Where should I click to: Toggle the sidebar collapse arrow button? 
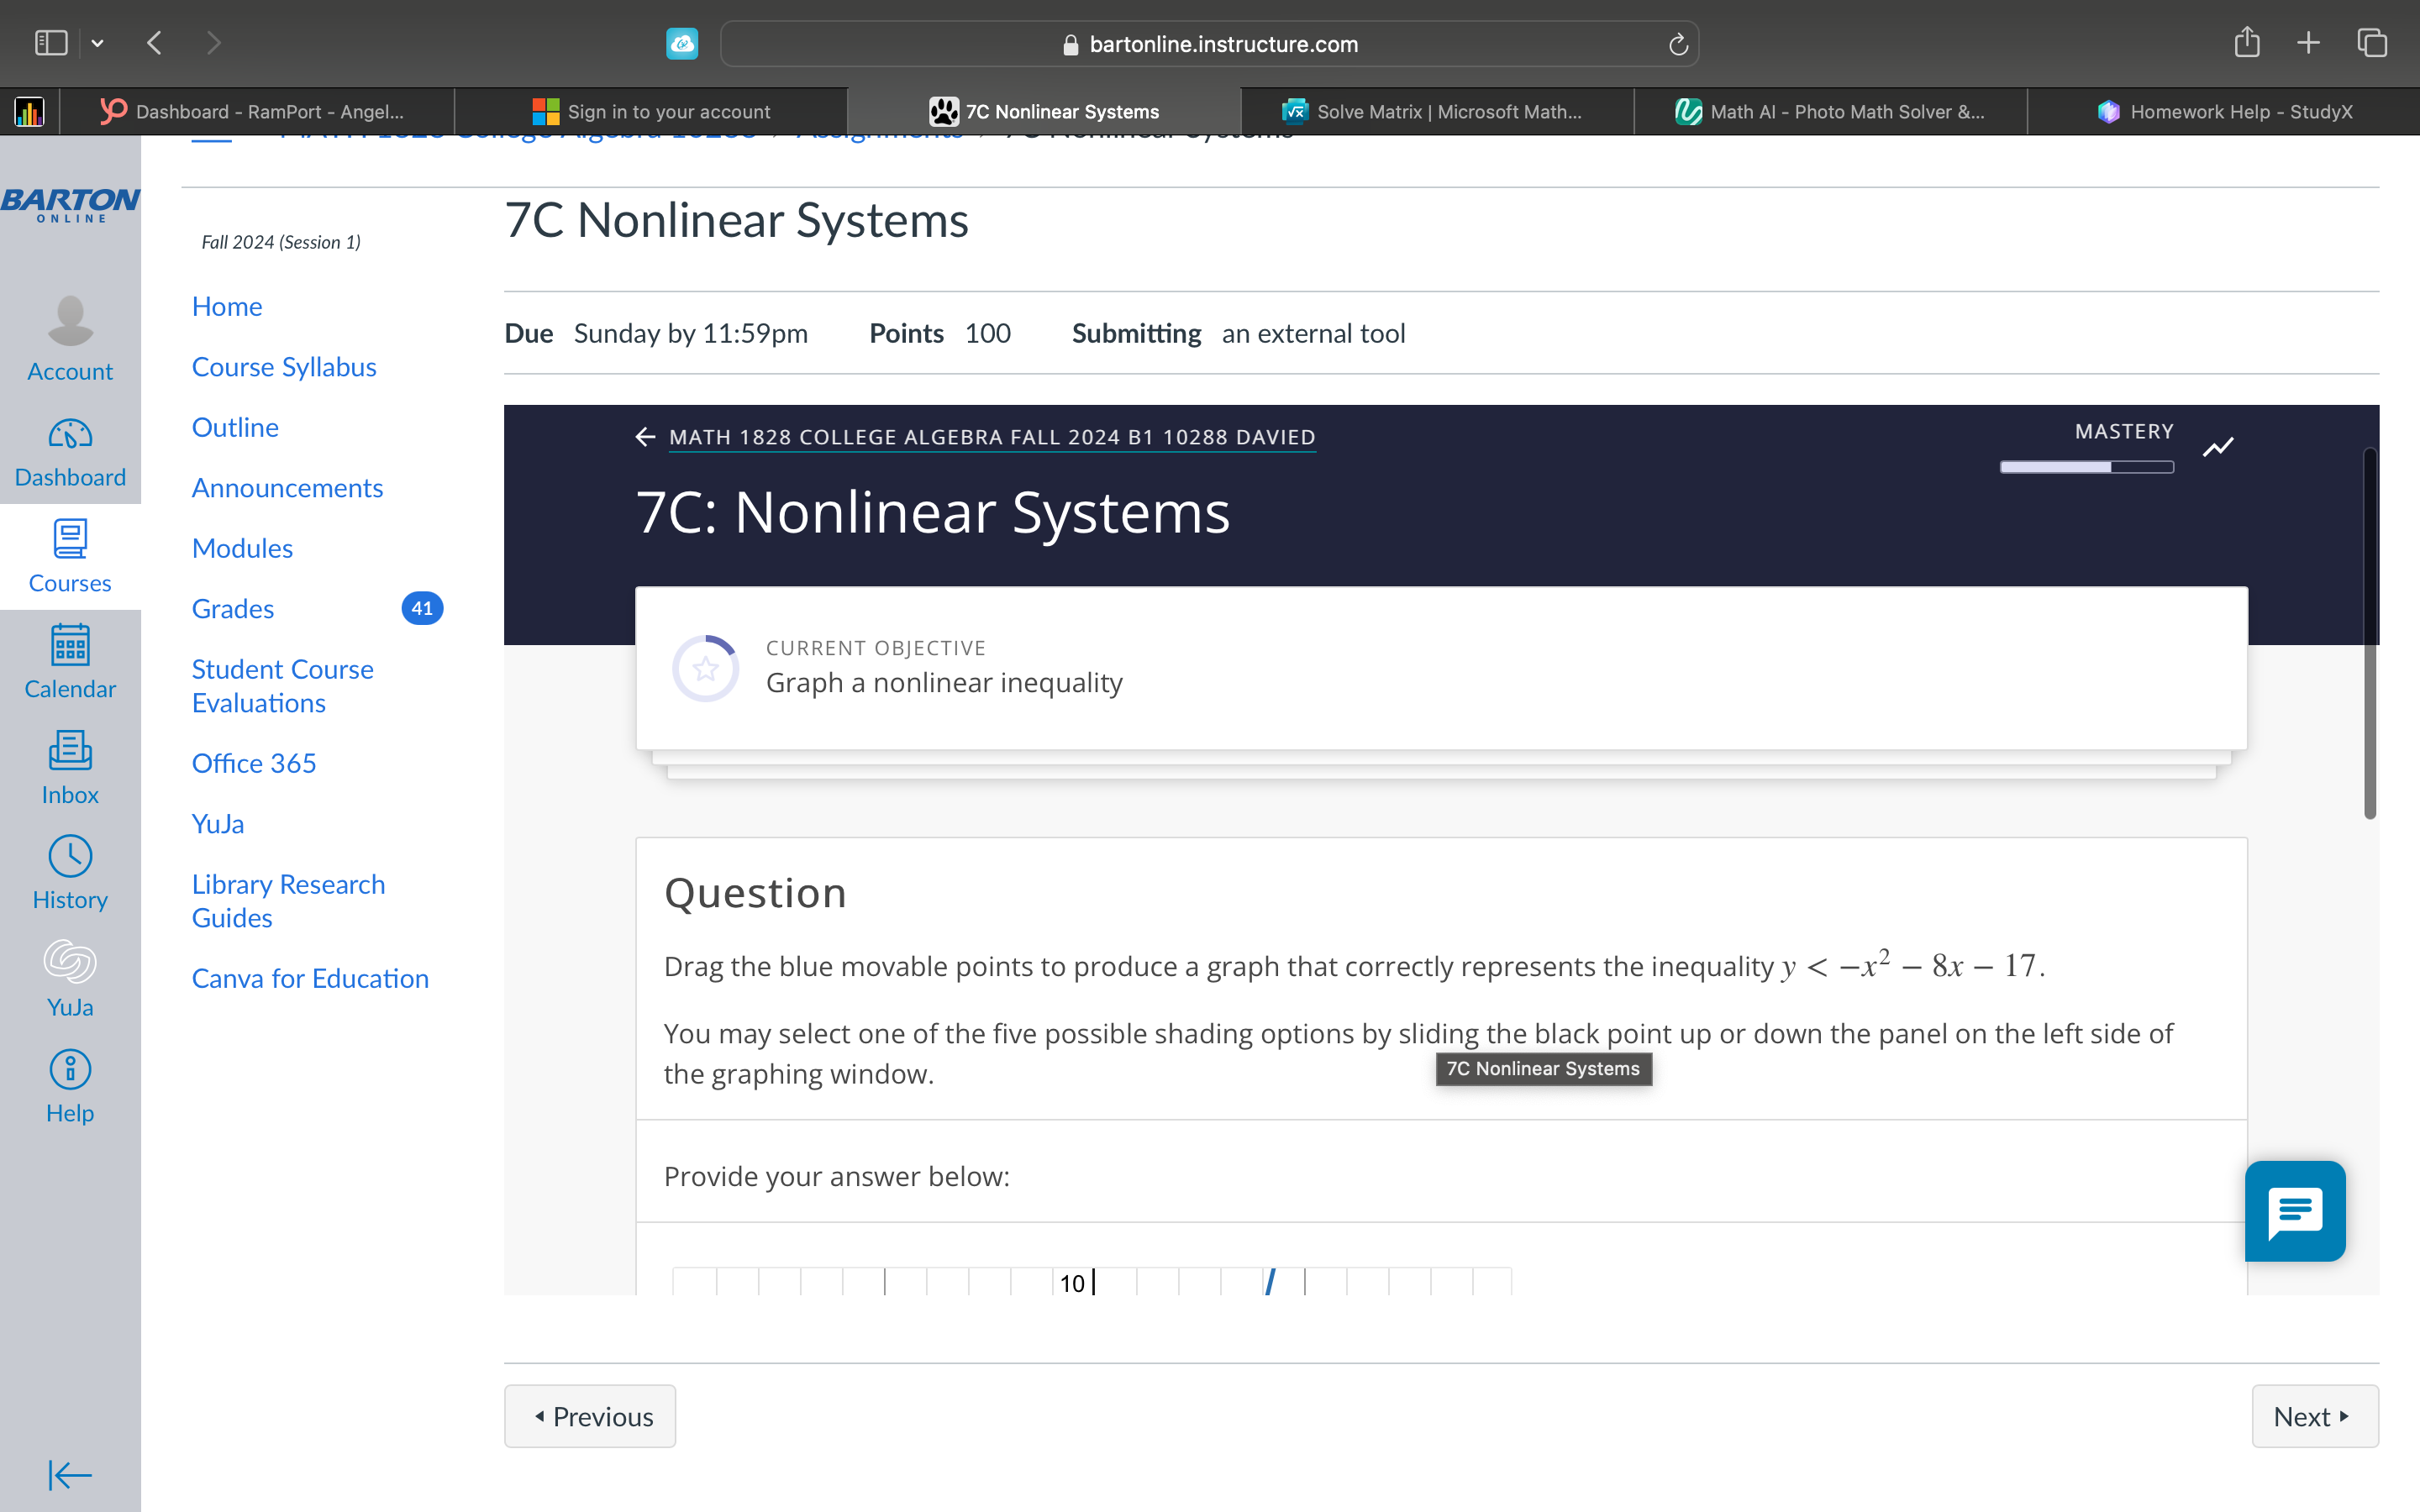pos(70,1472)
